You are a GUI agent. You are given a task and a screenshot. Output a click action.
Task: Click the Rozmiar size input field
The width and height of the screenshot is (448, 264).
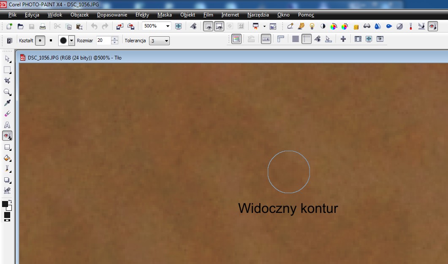tap(103, 41)
